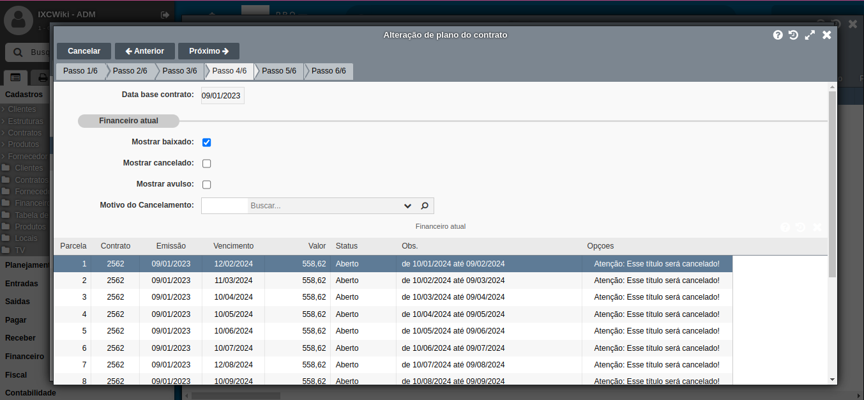Close the Alteração de plano dialog
The image size is (864, 400).
point(826,35)
